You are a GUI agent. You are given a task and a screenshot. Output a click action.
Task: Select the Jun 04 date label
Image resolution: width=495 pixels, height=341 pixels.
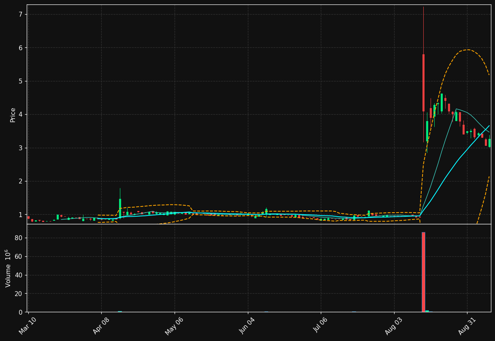(247, 326)
